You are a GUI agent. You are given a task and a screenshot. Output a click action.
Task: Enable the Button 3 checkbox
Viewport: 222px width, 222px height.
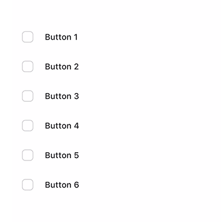point(27,96)
